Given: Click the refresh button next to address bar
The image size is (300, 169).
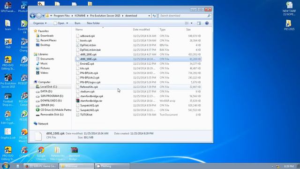Looking at the screenshot, I should [x=154, y=15].
